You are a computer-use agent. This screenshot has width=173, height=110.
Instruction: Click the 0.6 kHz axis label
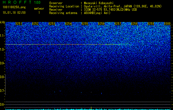tap(2, 105)
